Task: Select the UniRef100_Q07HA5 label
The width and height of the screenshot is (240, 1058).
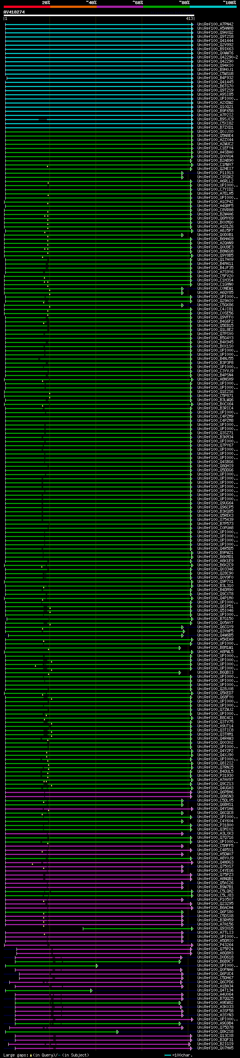Action: [215, 1048]
